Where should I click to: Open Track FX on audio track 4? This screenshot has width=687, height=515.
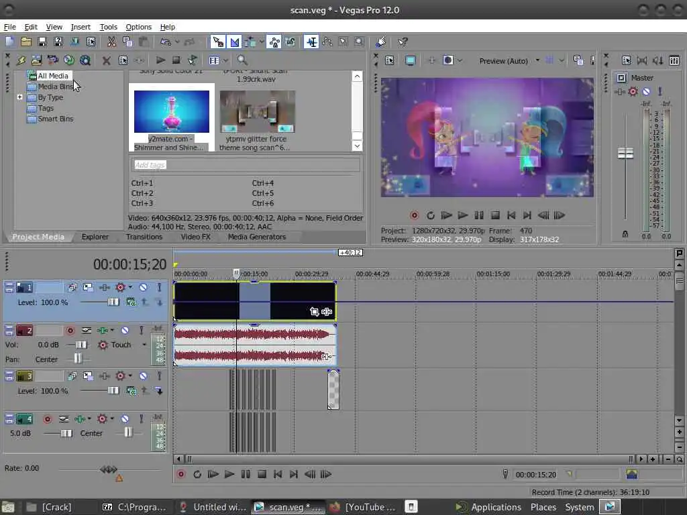[80, 419]
